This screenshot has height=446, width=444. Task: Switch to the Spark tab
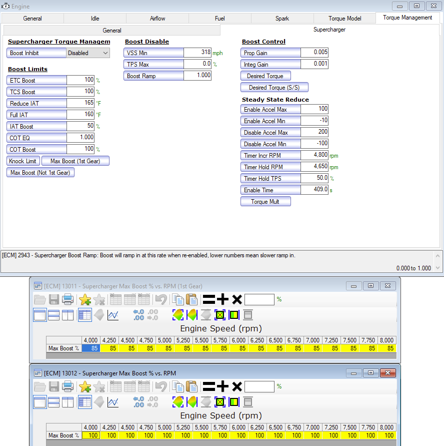tap(282, 19)
